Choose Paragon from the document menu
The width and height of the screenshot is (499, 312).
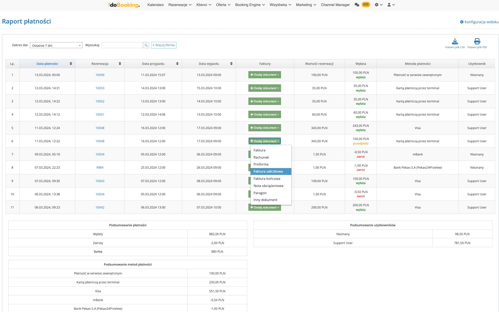tap(260, 193)
